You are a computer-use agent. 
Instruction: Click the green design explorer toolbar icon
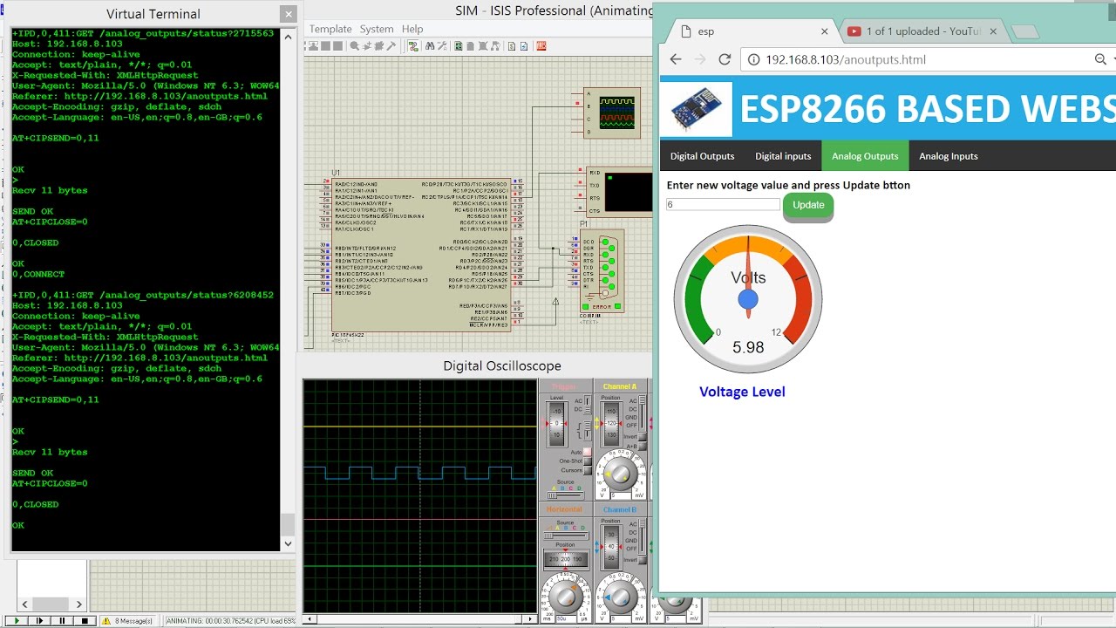pyautogui.click(x=459, y=45)
